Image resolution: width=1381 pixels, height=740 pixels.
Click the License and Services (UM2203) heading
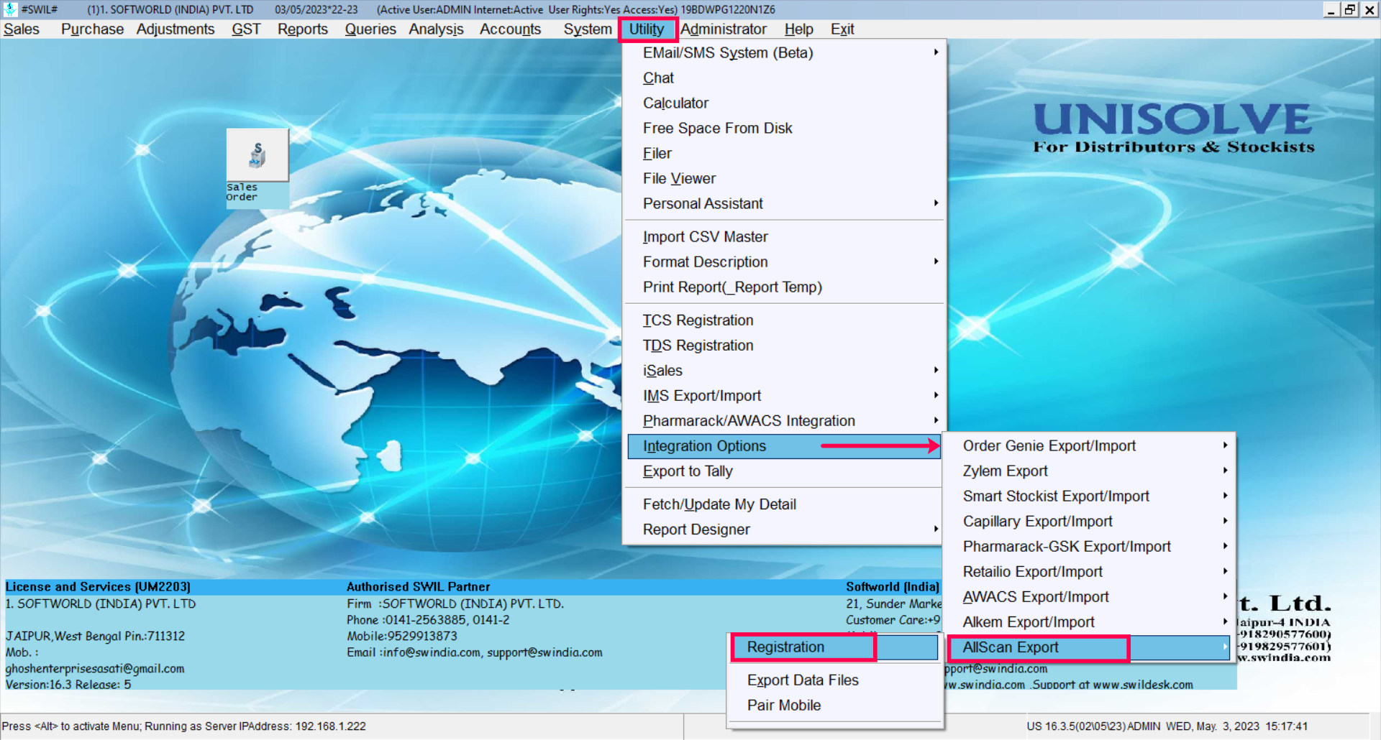98,587
